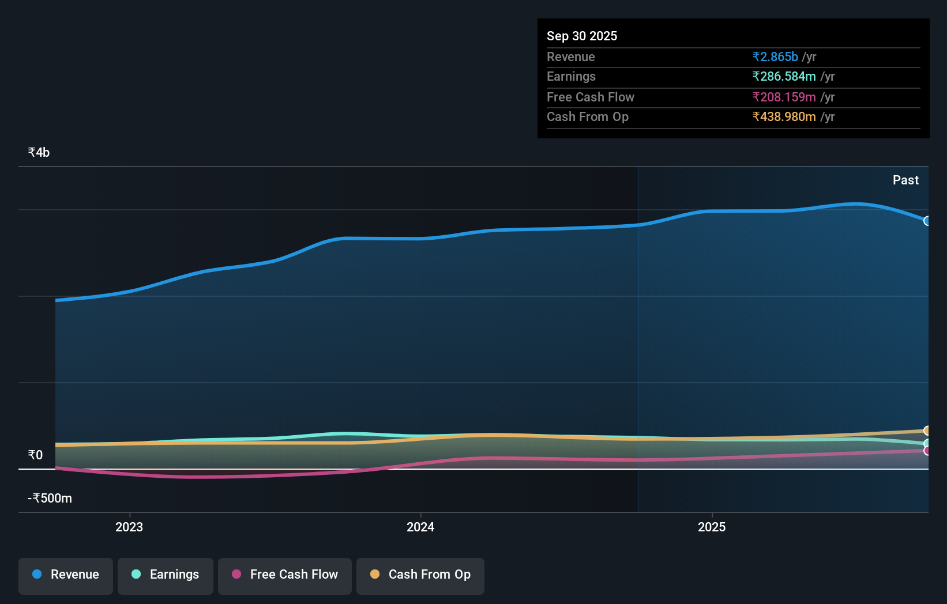This screenshot has width=947, height=604.
Task: Toggle the Revenue series in the legend
Action: [x=65, y=575]
